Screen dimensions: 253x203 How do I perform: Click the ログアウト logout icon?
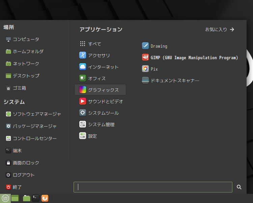click(x=8, y=175)
